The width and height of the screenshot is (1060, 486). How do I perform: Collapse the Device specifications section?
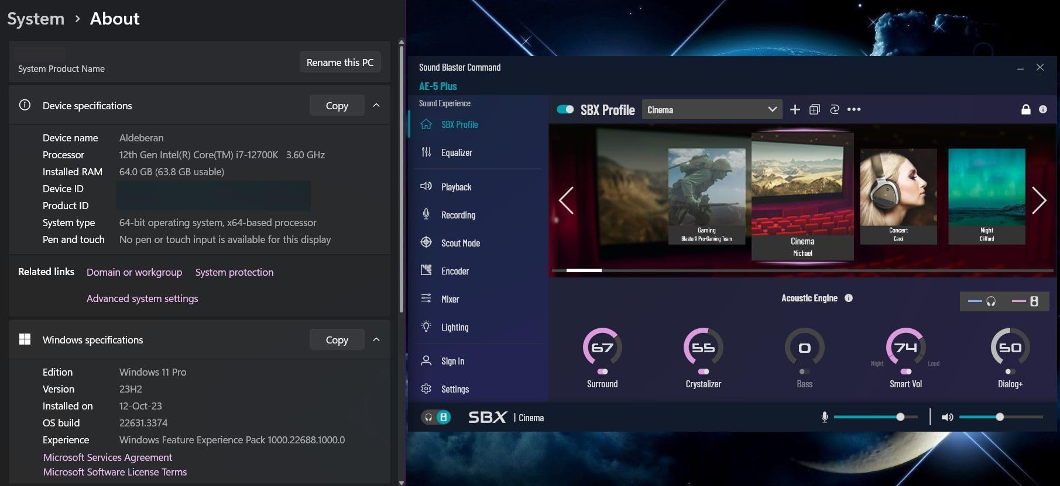pos(376,106)
